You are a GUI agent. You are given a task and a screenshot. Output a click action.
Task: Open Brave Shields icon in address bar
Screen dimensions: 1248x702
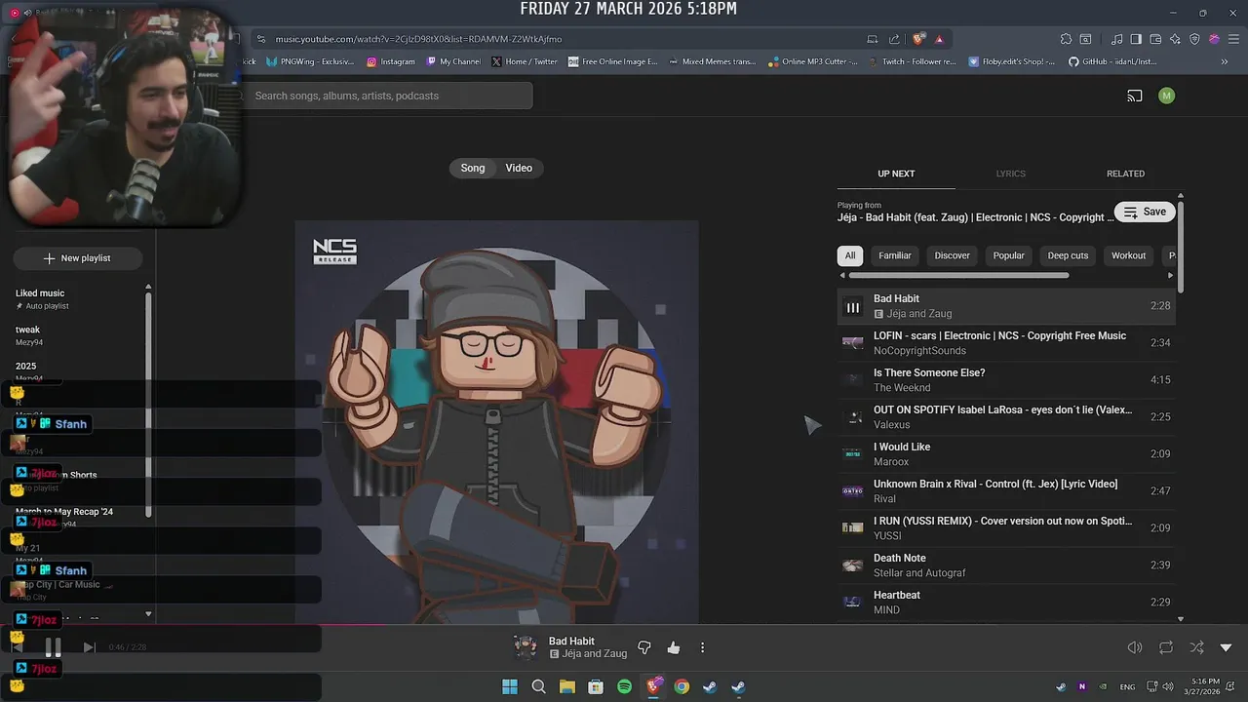tap(918, 39)
